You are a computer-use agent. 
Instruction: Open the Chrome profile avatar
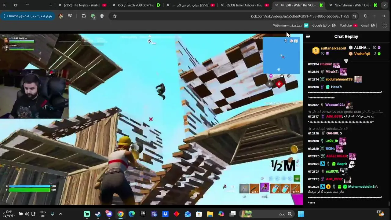[61, 16]
